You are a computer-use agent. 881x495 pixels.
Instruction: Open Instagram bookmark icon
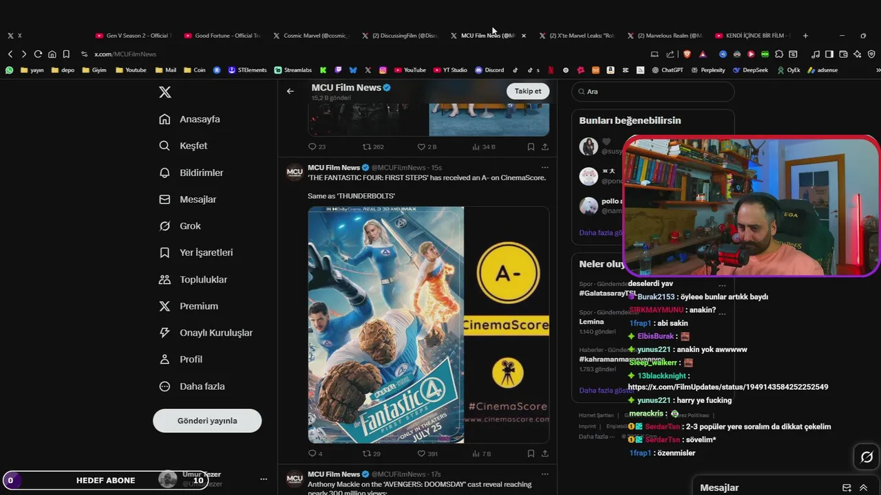[x=383, y=70]
